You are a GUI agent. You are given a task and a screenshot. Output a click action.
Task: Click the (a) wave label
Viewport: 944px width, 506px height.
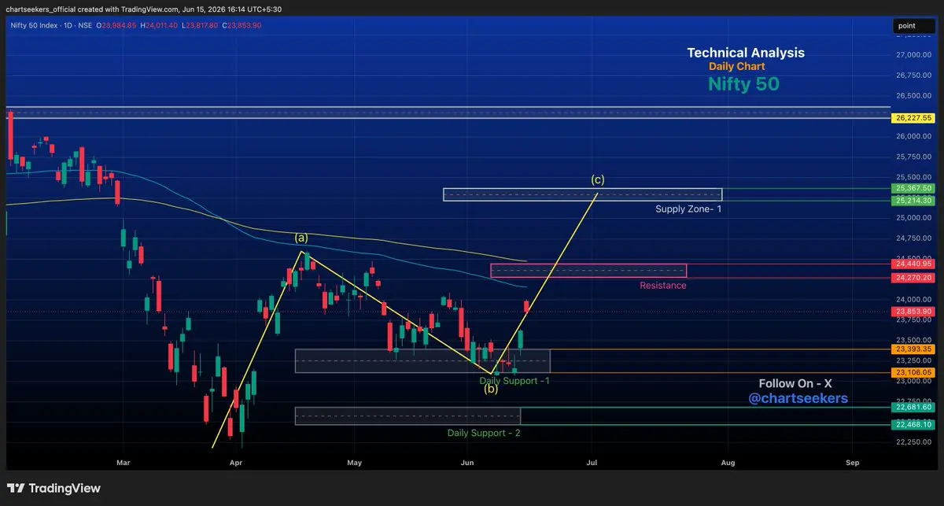[x=301, y=238]
